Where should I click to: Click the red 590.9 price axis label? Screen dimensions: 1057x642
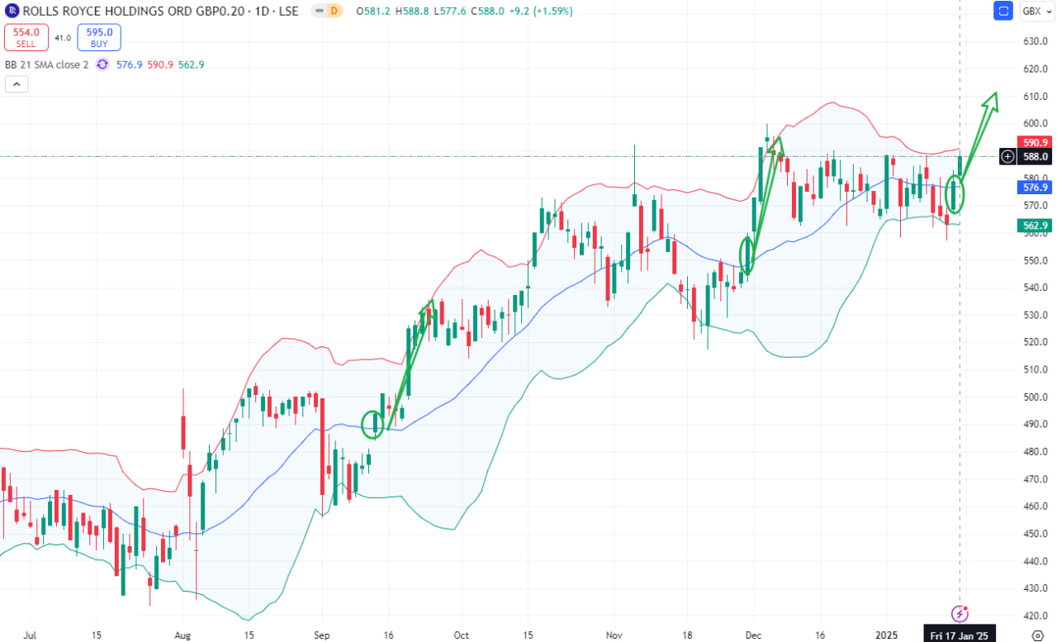(x=1036, y=142)
